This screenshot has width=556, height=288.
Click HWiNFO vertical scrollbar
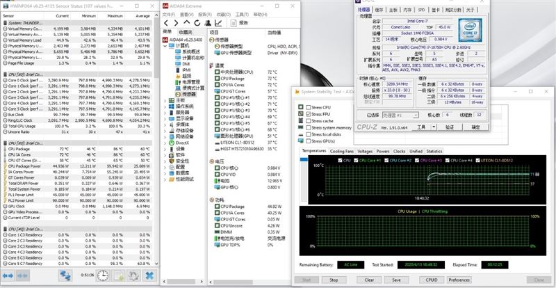(156, 141)
